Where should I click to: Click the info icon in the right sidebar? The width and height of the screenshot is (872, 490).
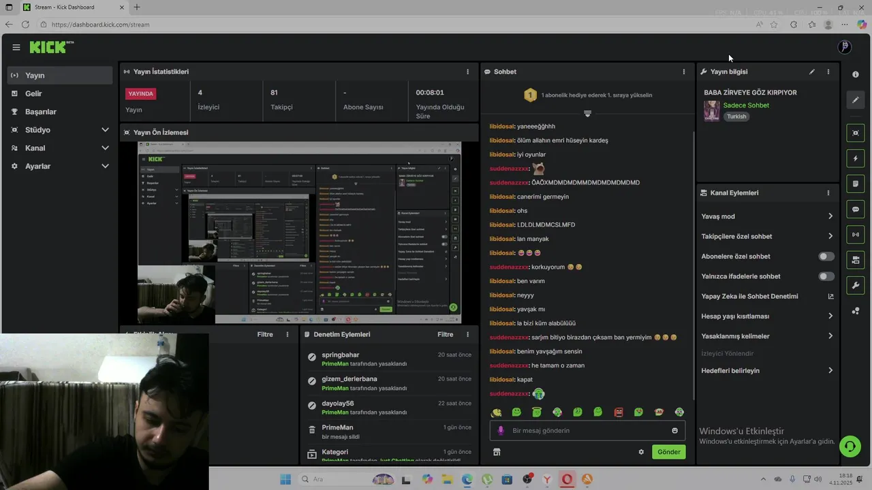click(x=856, y=74)
